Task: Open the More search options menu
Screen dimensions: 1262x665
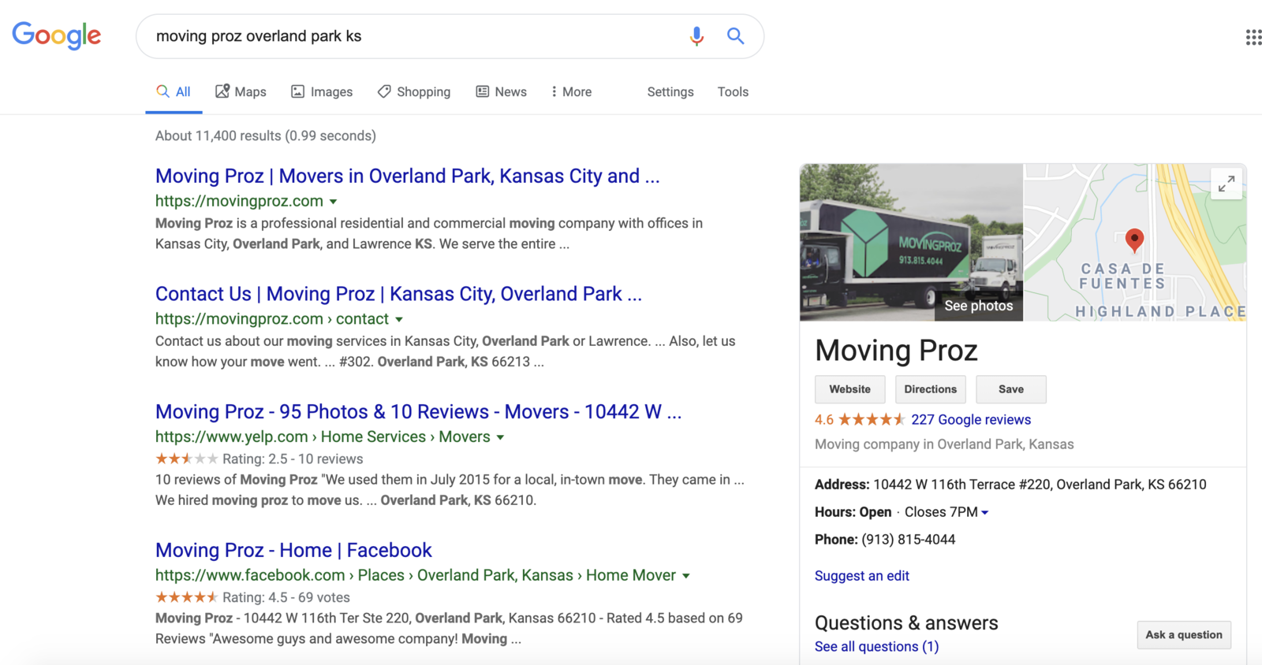Action: point(571,92)
